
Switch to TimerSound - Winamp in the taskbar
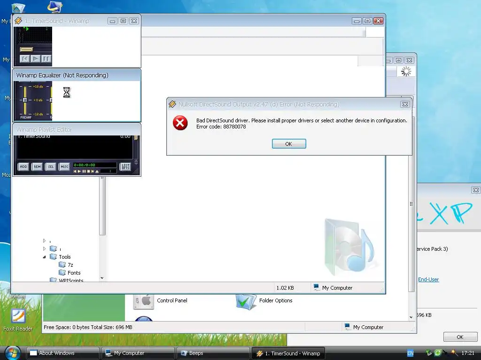point(288,353)
